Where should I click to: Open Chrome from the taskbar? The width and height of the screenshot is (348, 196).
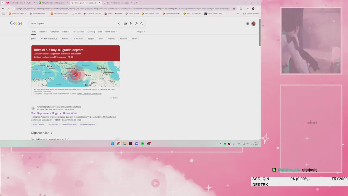point(119,144)
